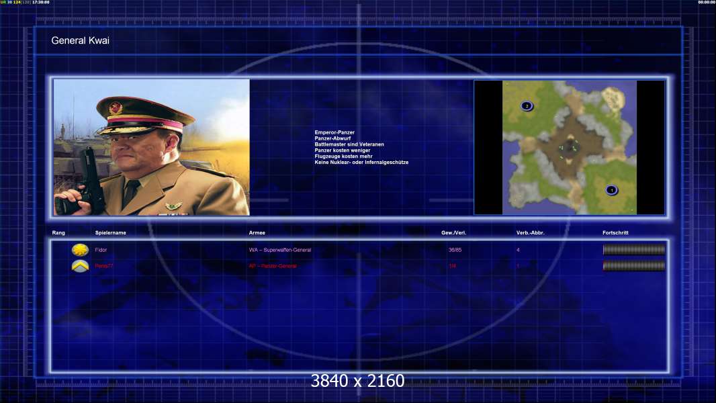Viewport: 716px width, 403px height.
Task: Click Battlemaster sind Veteranen text
Action: pos(349,144)
